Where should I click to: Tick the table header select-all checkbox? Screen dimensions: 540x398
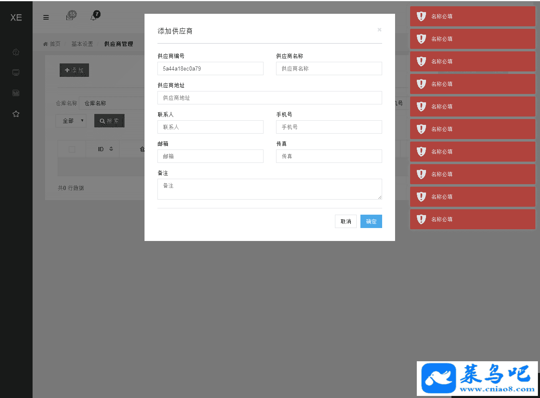coord(72,149)
